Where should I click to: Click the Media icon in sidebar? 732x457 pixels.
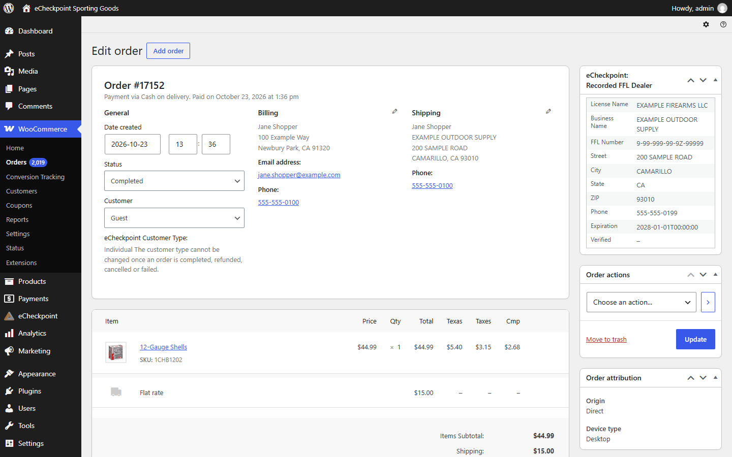tap(9, 71)
